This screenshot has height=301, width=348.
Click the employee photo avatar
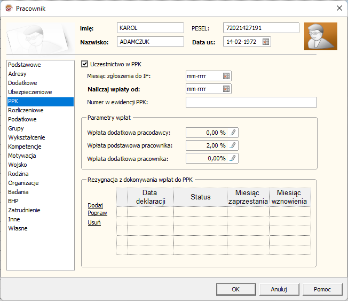point(320,36)
